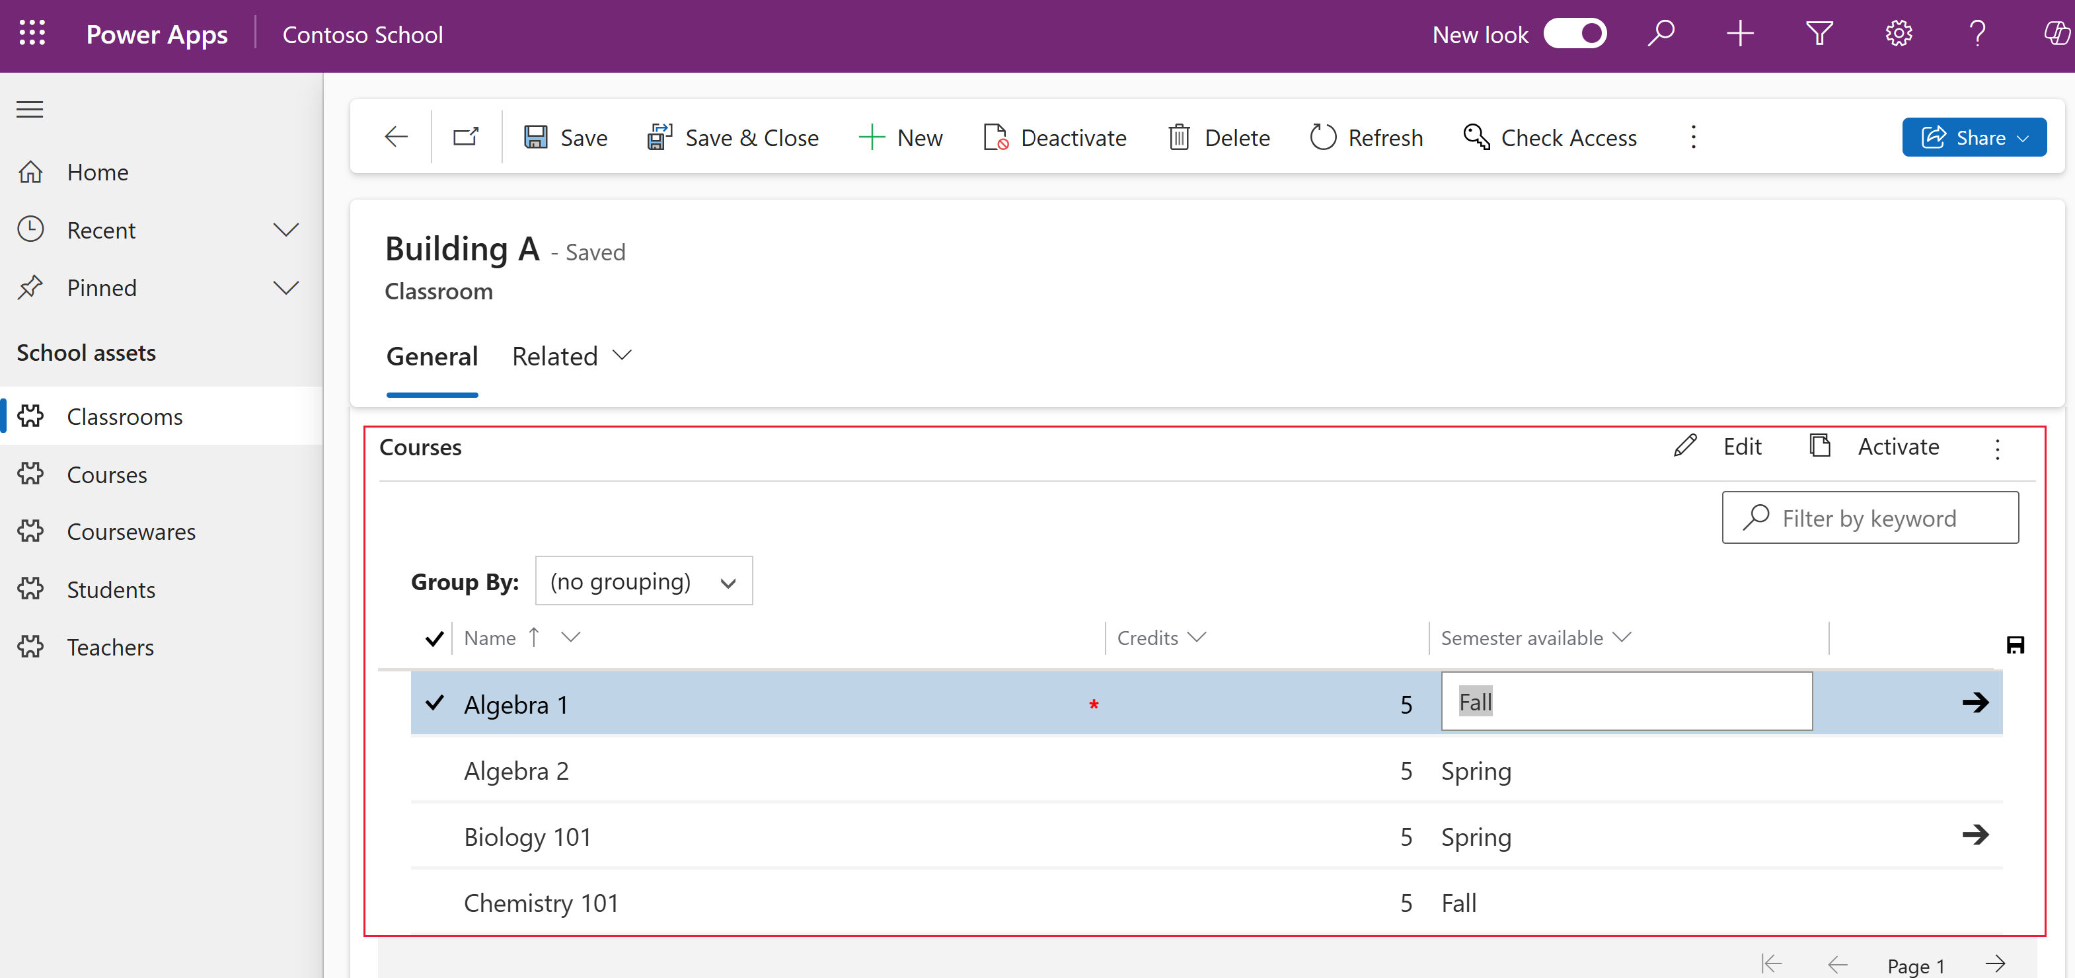This screenshot has width=2075, height=978.
Task: Switch to the General tab
Action: 432,355
